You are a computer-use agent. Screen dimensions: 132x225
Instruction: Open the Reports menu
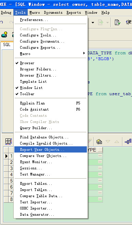pyautogui.click(x=74, y=13)
